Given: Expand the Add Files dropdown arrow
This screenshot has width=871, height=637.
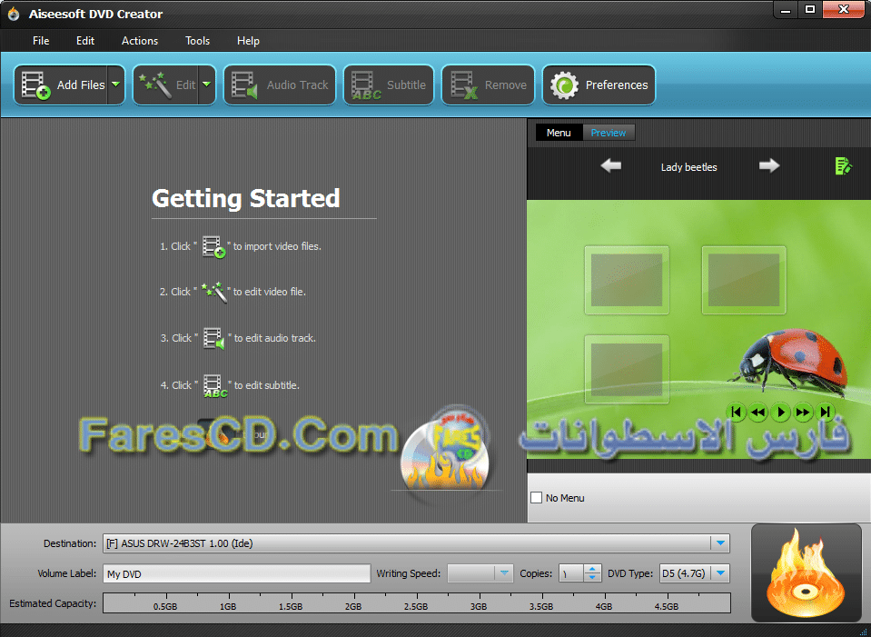Looking at the screenshot, I should (115, 85).
